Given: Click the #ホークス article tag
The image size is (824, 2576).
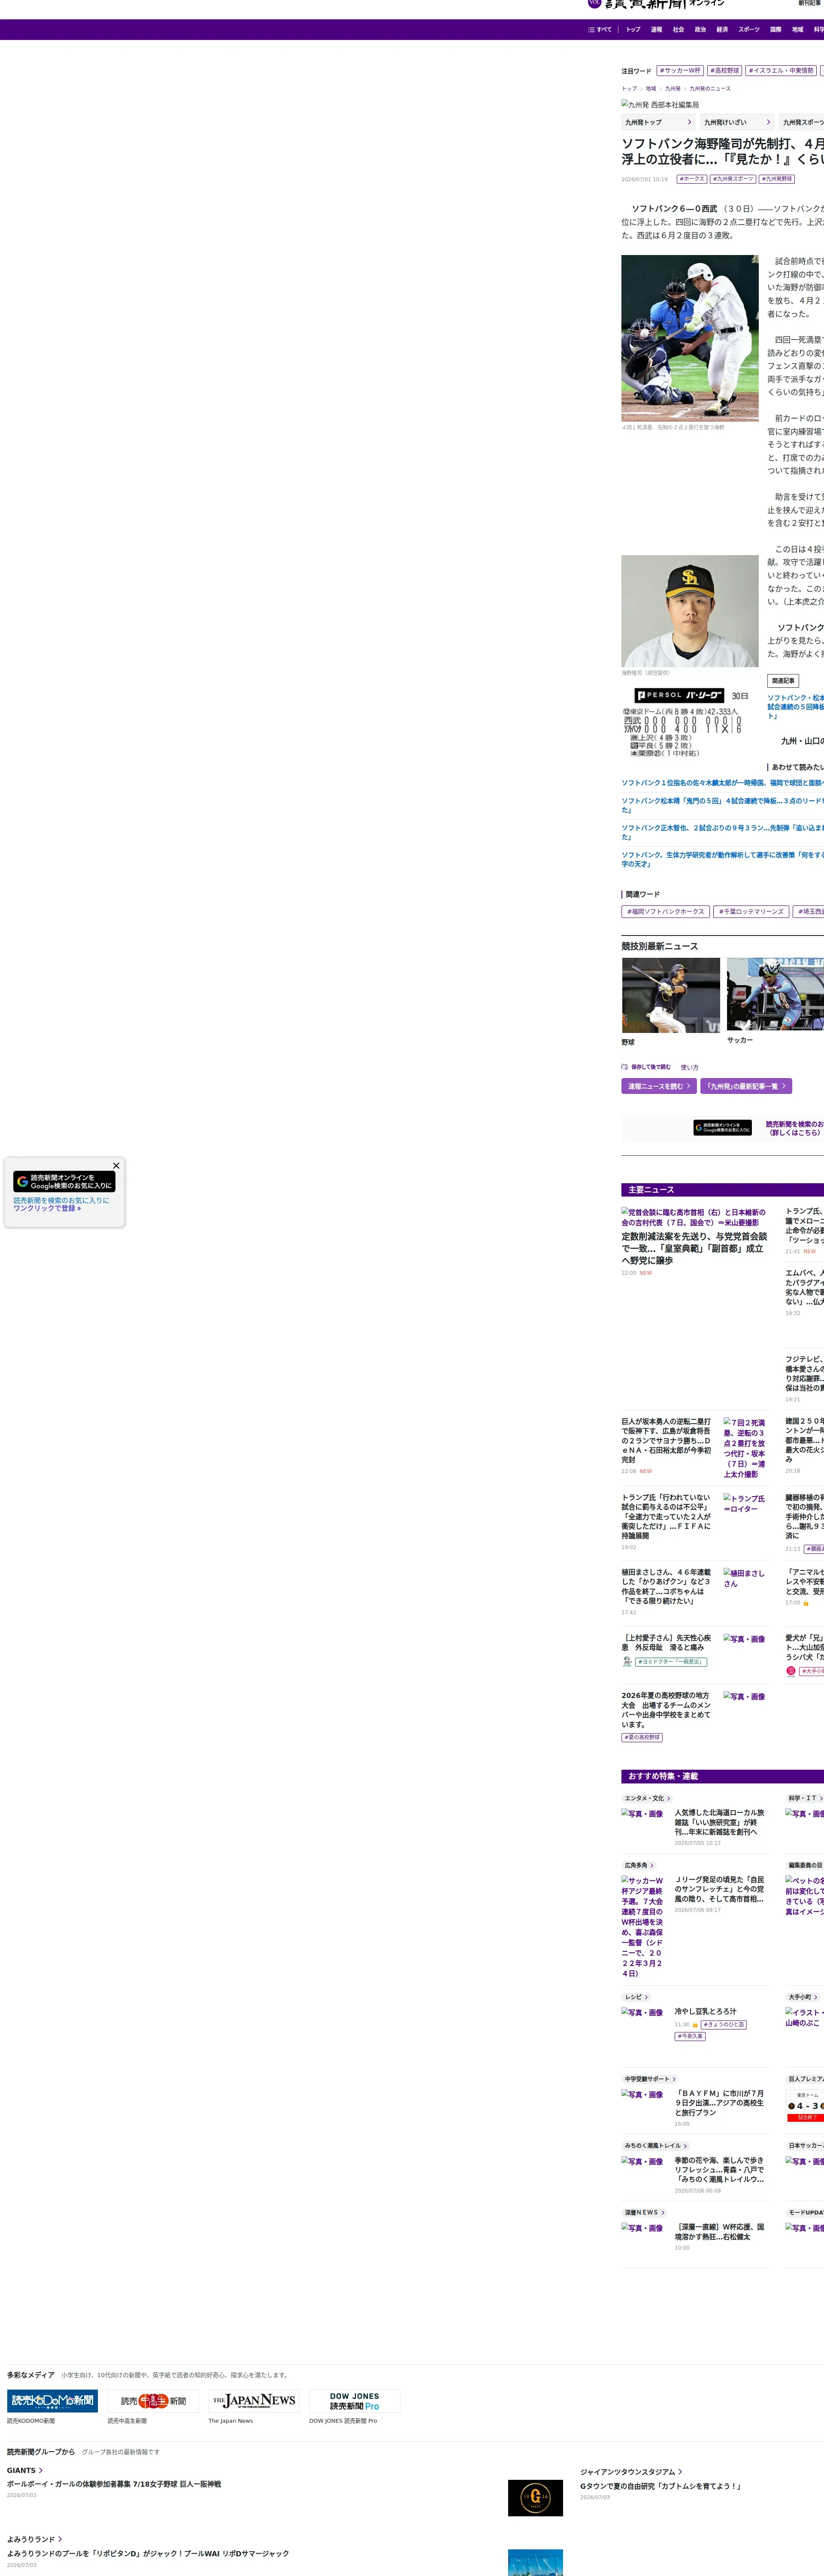Looking at the screenshot, I should [692, 179].
